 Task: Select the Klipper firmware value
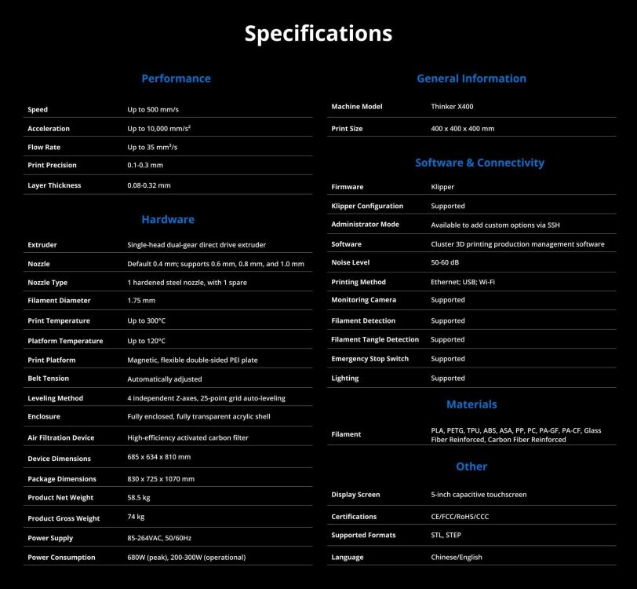pyautogui.click(x=442, y=187)
